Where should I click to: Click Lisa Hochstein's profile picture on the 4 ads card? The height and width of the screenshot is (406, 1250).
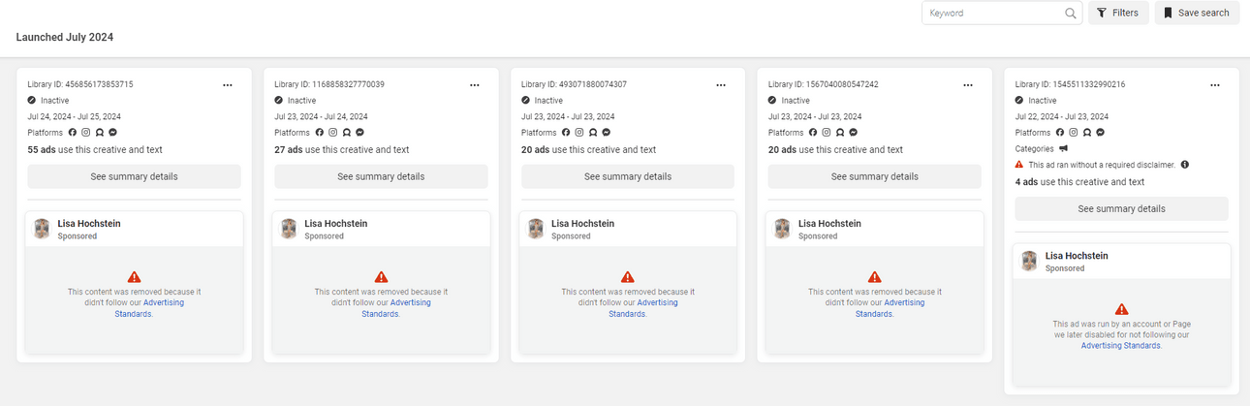[x=1029, y=262]
